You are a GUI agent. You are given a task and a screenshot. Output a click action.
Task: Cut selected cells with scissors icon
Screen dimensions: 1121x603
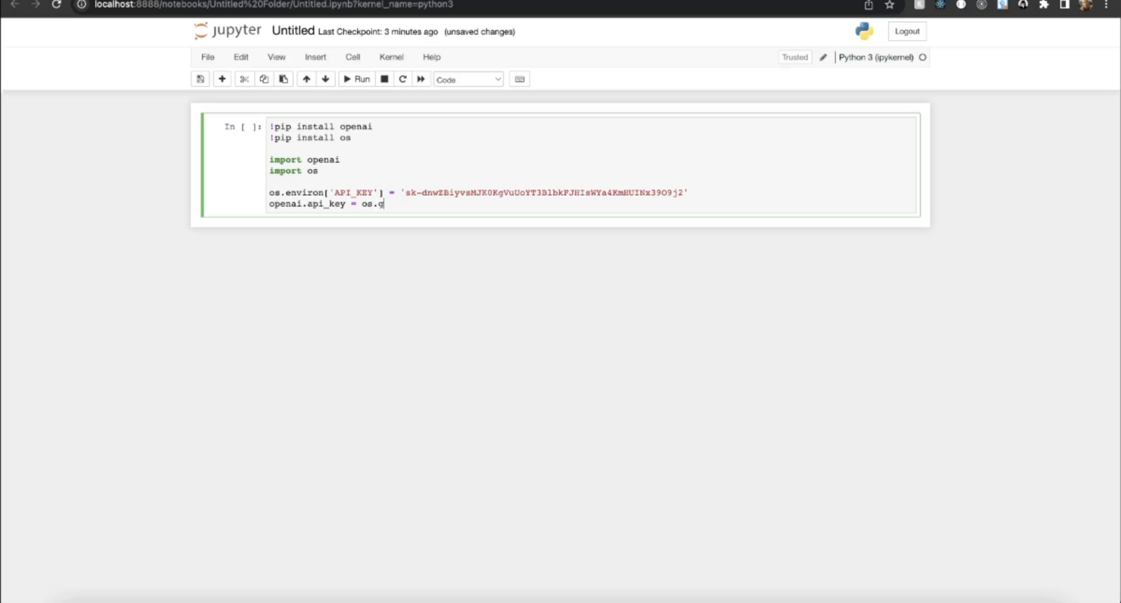pos(244,79)
